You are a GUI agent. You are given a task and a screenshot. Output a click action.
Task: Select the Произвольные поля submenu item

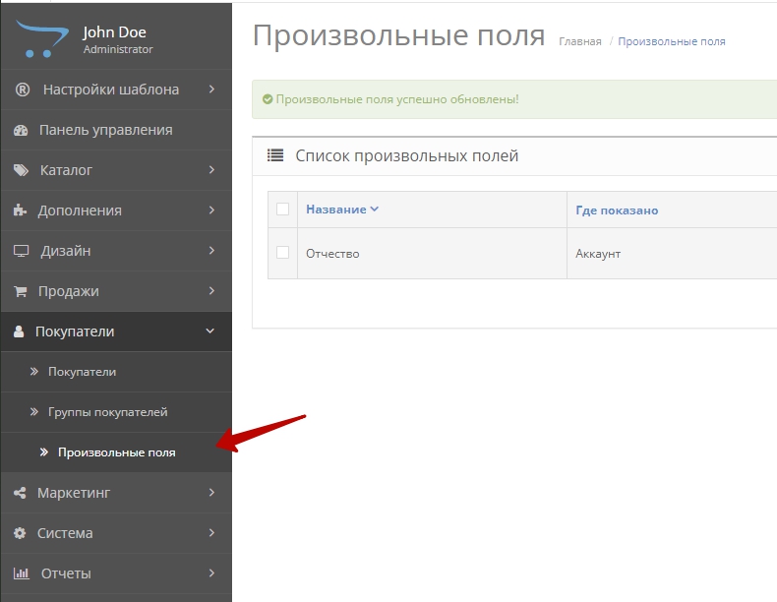116,452
